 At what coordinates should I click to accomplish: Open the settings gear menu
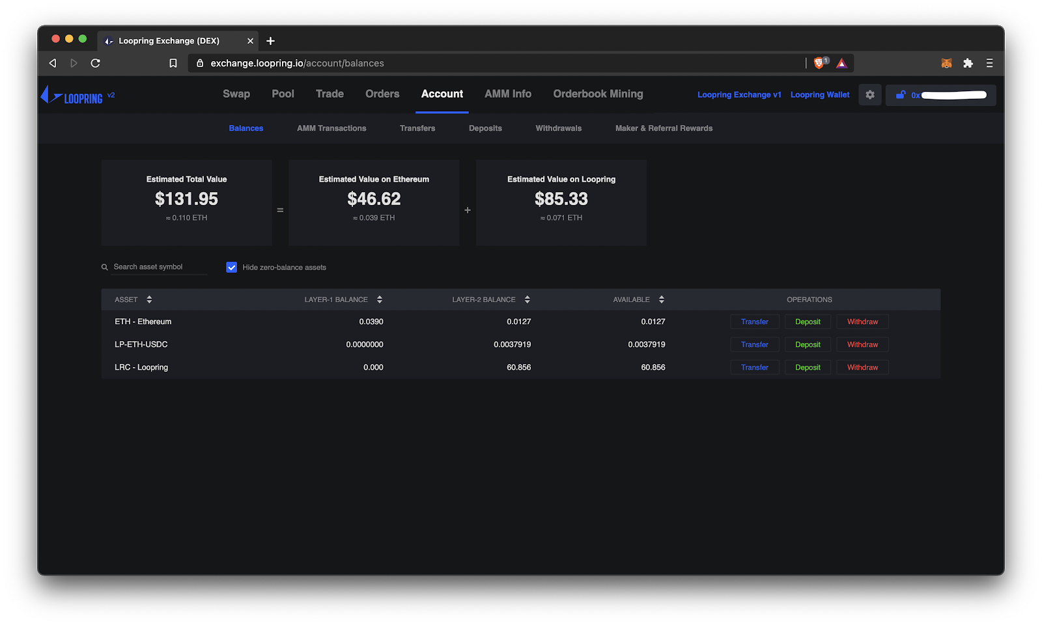coord(870,94)
